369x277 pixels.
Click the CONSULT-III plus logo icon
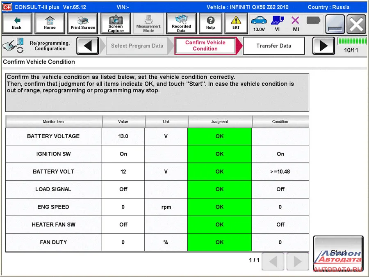(7, 7)
